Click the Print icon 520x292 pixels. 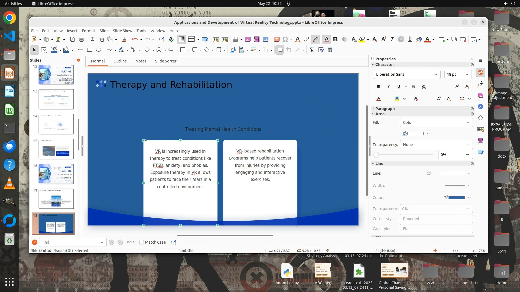82,39
